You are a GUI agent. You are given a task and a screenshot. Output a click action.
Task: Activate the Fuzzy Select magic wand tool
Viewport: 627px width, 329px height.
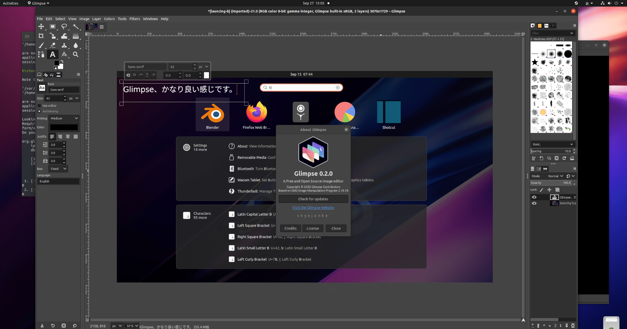tap(76, 27)
